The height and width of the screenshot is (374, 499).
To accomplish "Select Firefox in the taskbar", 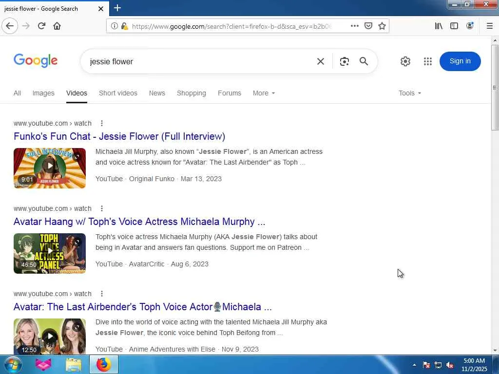I will [x=103, y=365].
